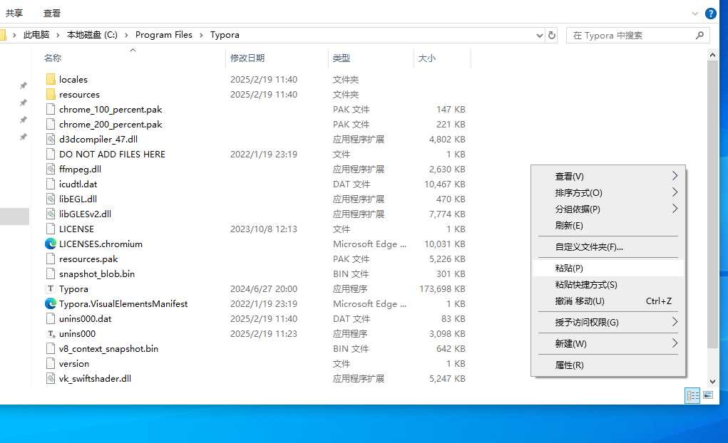Select the v8_context_snapshot.bin file icon
Screen dimensions: 728x443
(51, 348)
